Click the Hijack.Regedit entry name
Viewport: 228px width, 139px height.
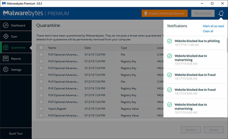[57, 108]
